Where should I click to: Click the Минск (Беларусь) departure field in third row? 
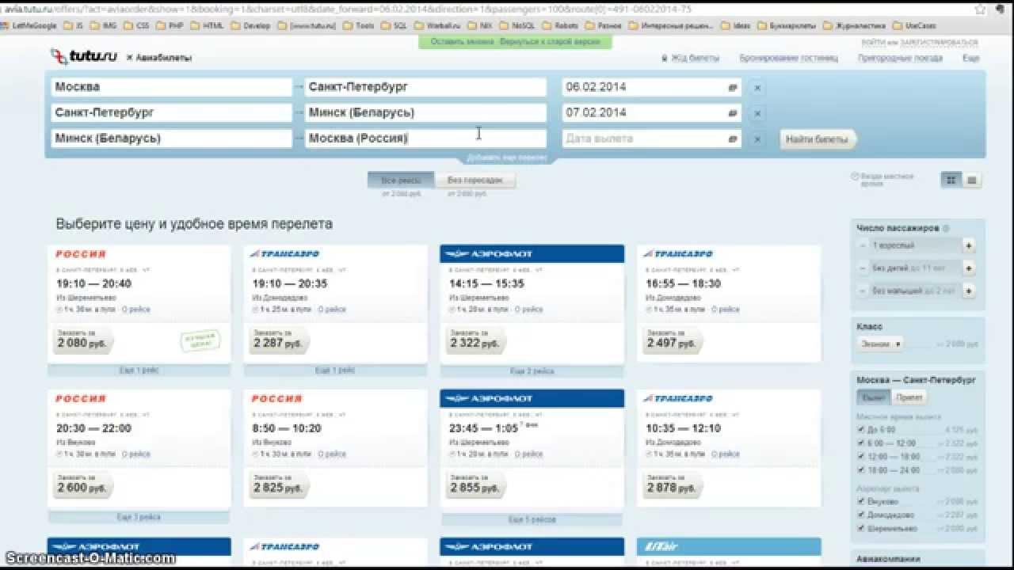[x=171, y=139]
